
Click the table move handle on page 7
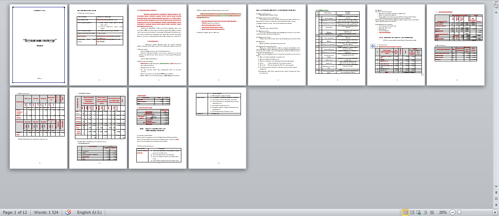coord(373,46)
